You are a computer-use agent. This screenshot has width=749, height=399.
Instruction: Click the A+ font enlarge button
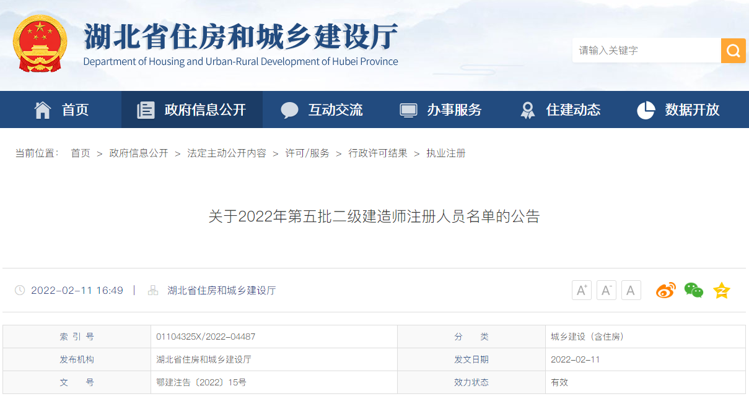pyautogui.click(x=581, y=290)
